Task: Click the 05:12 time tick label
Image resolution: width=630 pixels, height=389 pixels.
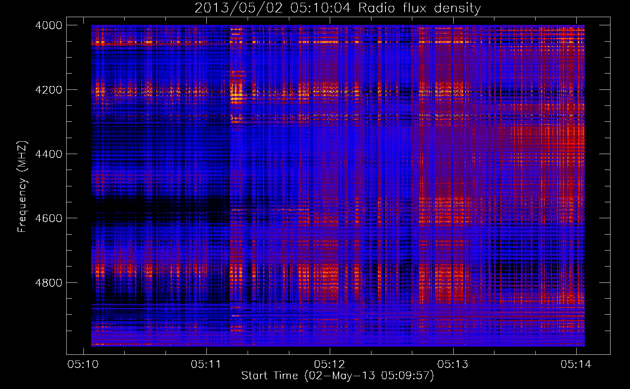Action: 329,364
